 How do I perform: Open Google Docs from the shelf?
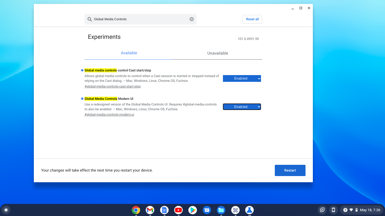(164, 210)
